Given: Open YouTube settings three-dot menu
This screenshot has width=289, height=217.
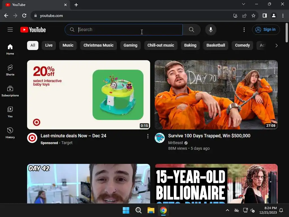Looking at the screenshot, I should point(244,29).
